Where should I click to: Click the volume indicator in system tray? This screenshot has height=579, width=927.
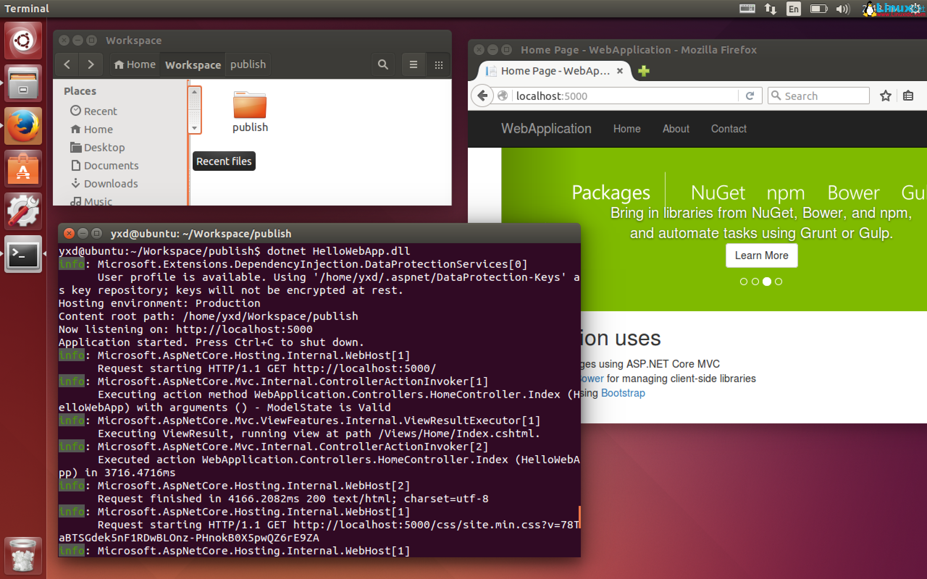coord(842,8)
